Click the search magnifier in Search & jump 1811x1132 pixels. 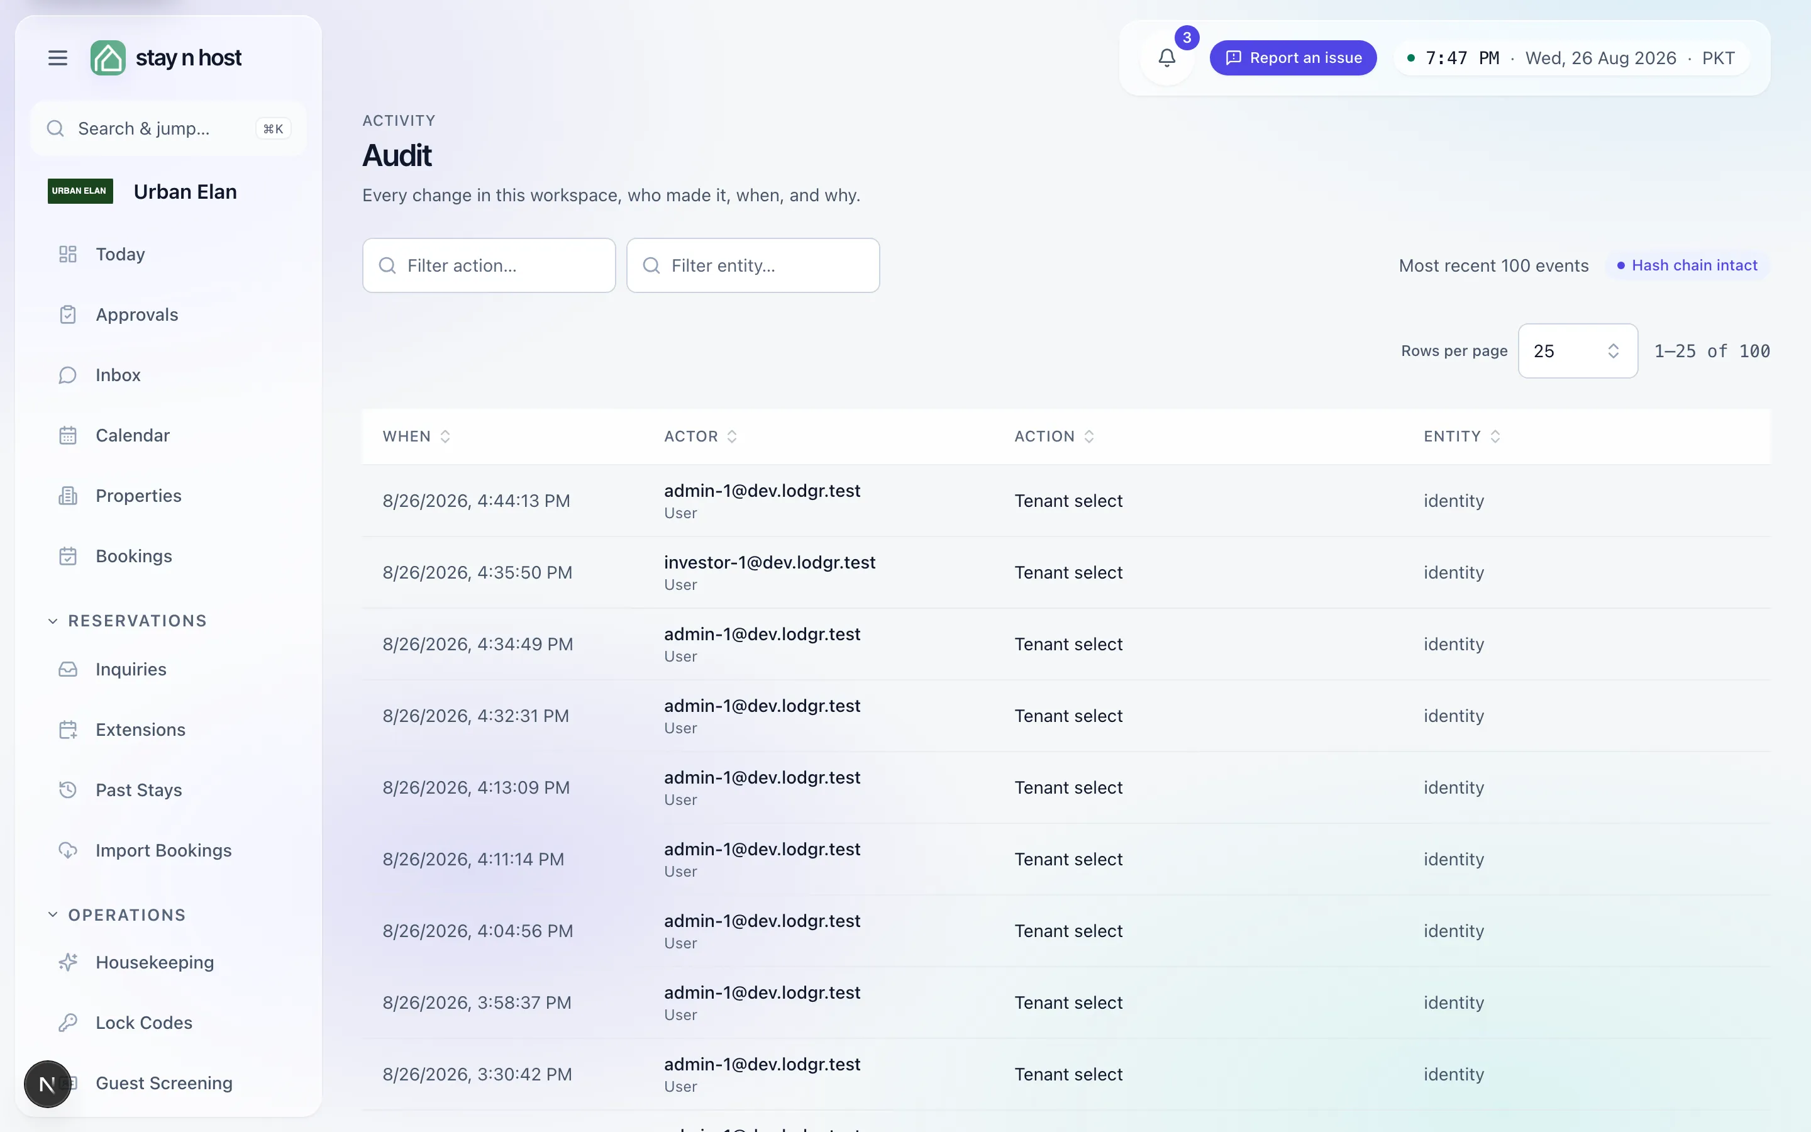(x=55, y=129)
